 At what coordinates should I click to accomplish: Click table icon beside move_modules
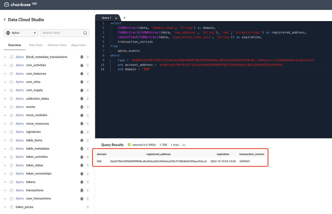click(x=11, y=115)
